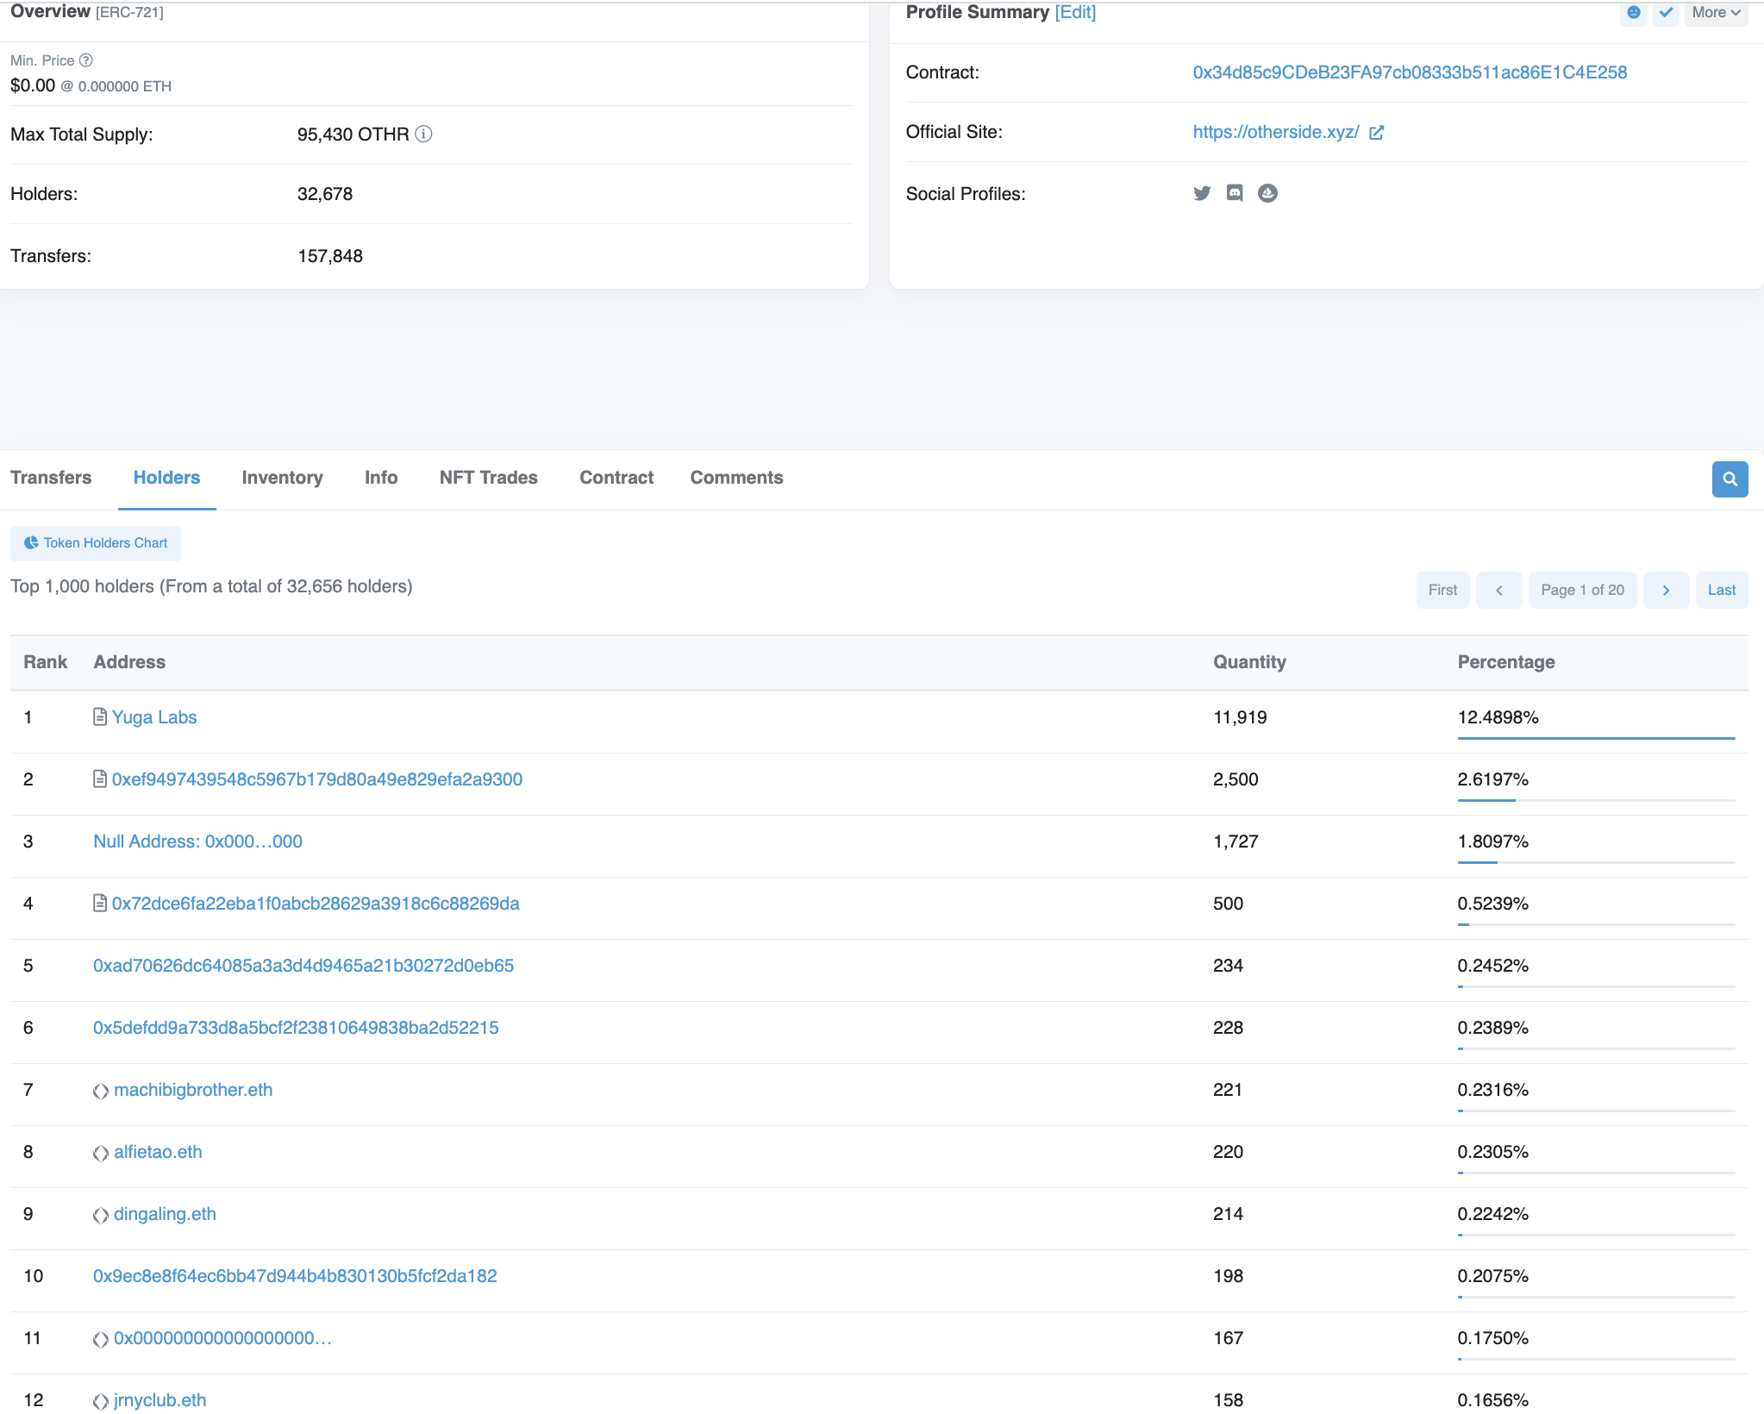
Task: Click the ENS icon beside machibigbrother.eth
Action: point(101,1091)
